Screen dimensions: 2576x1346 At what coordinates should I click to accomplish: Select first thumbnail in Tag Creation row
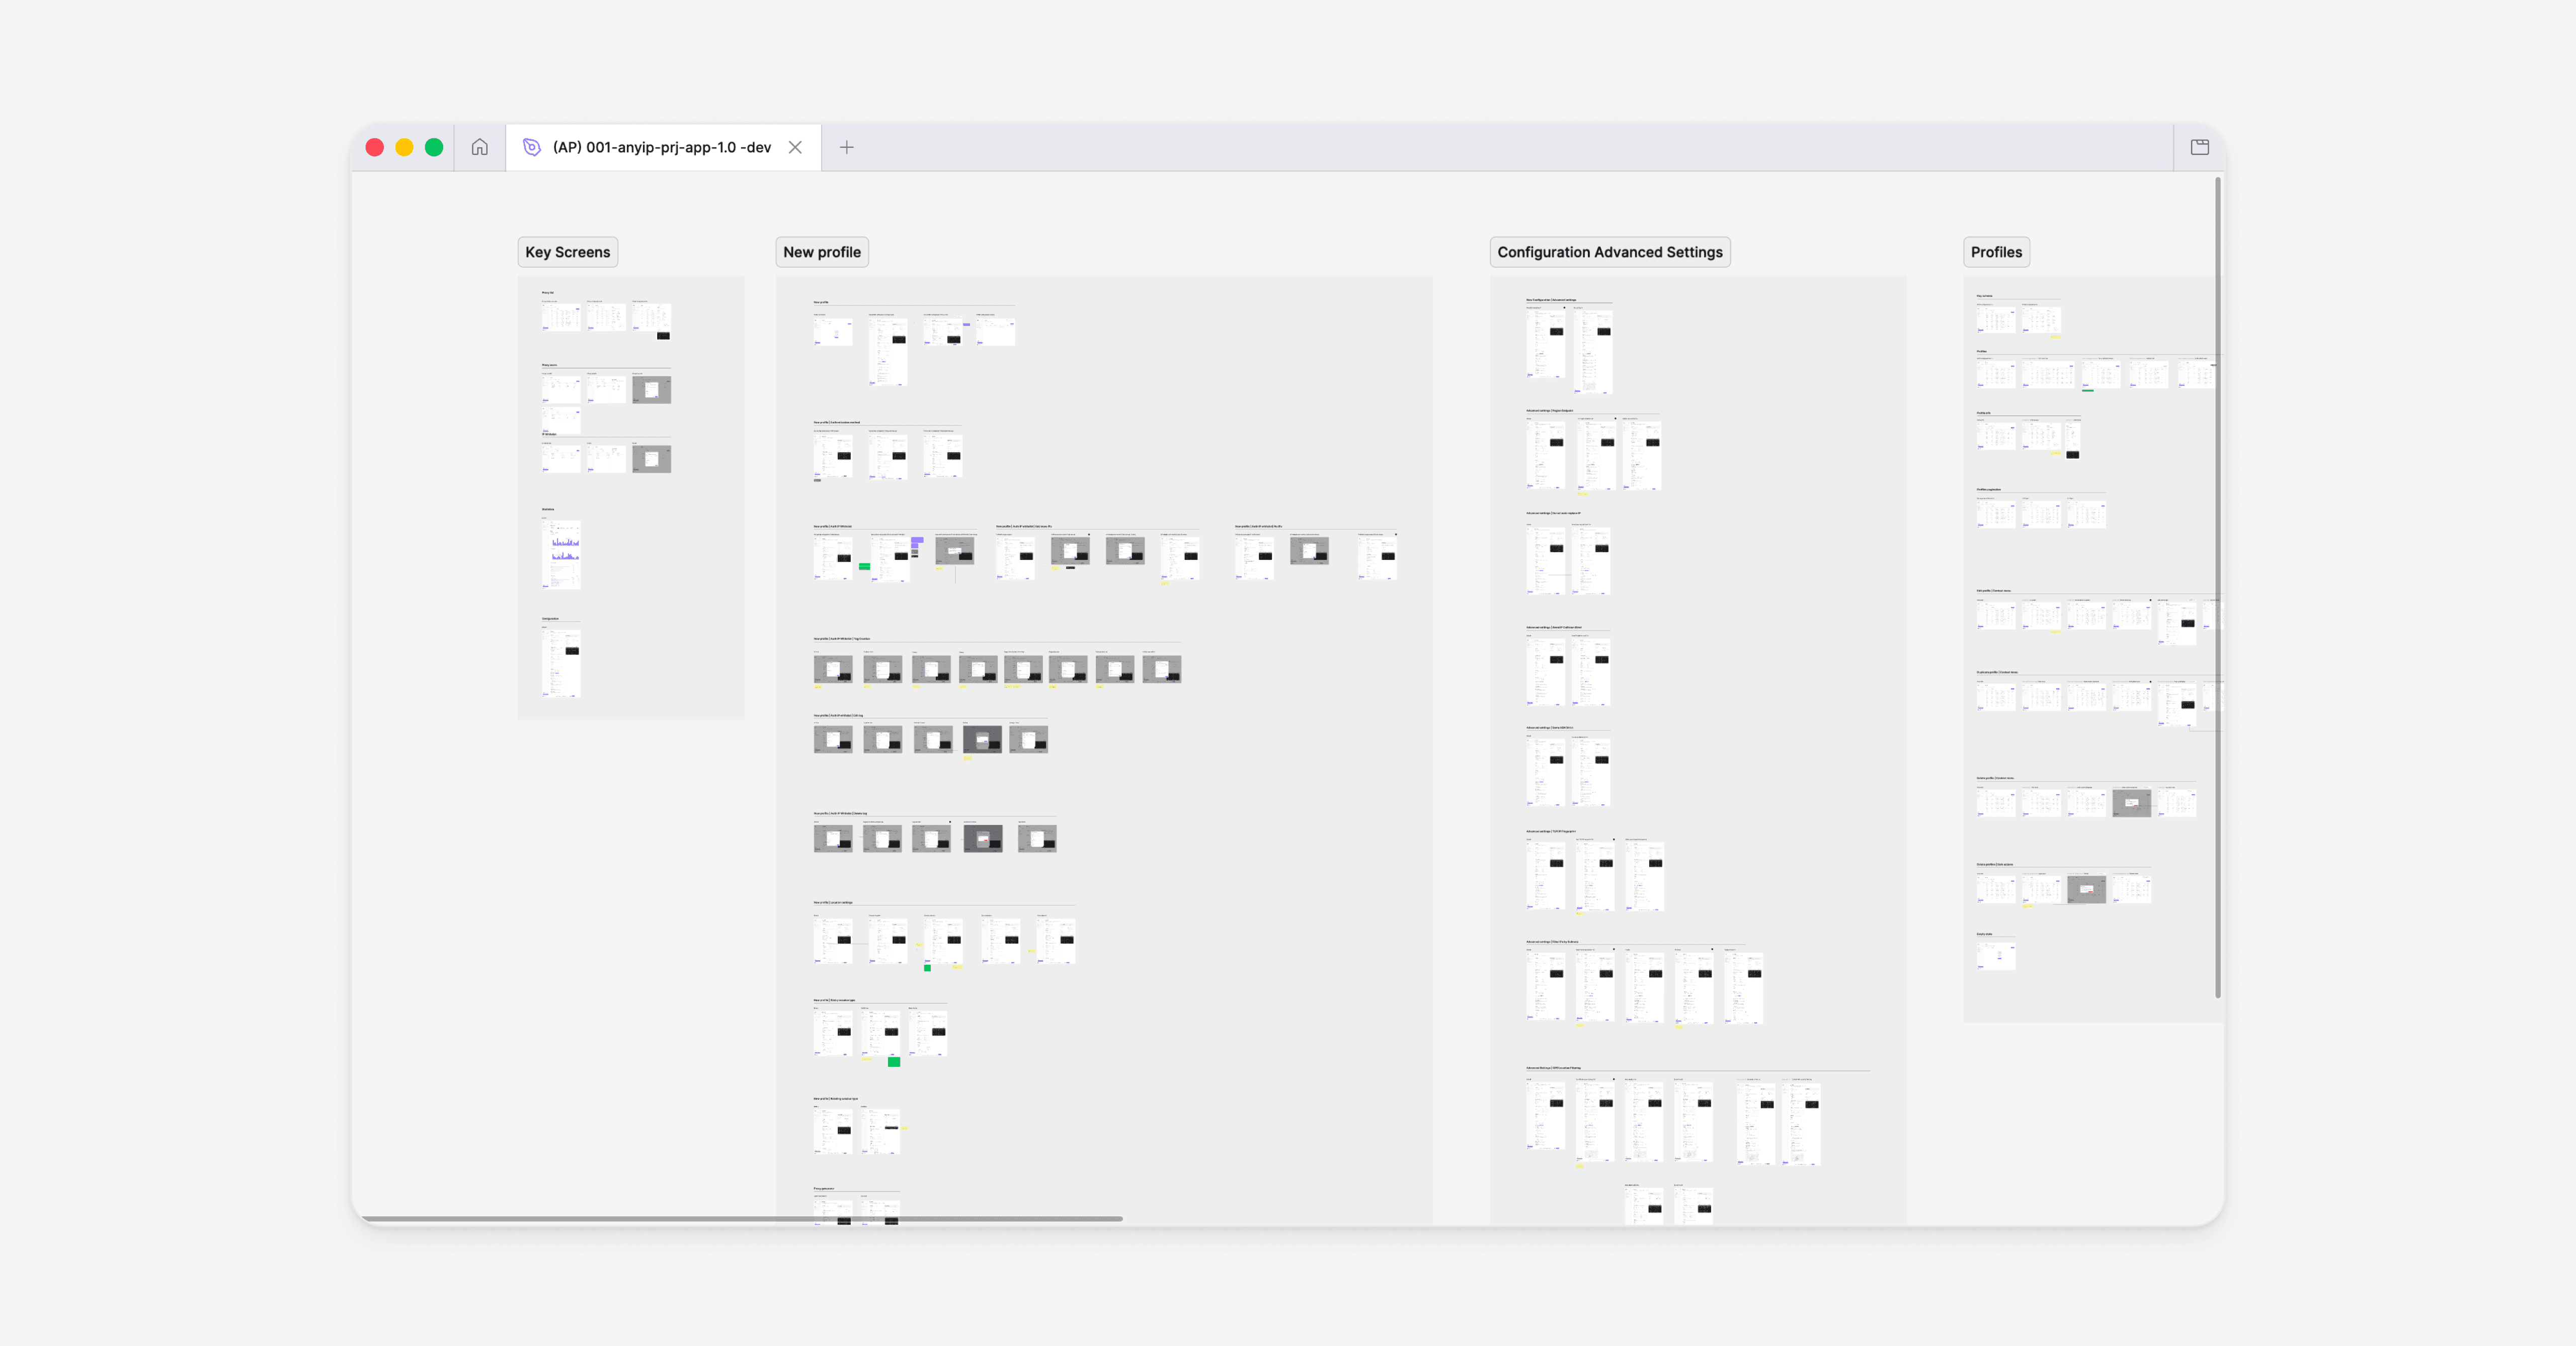click(x=833, y=669)
